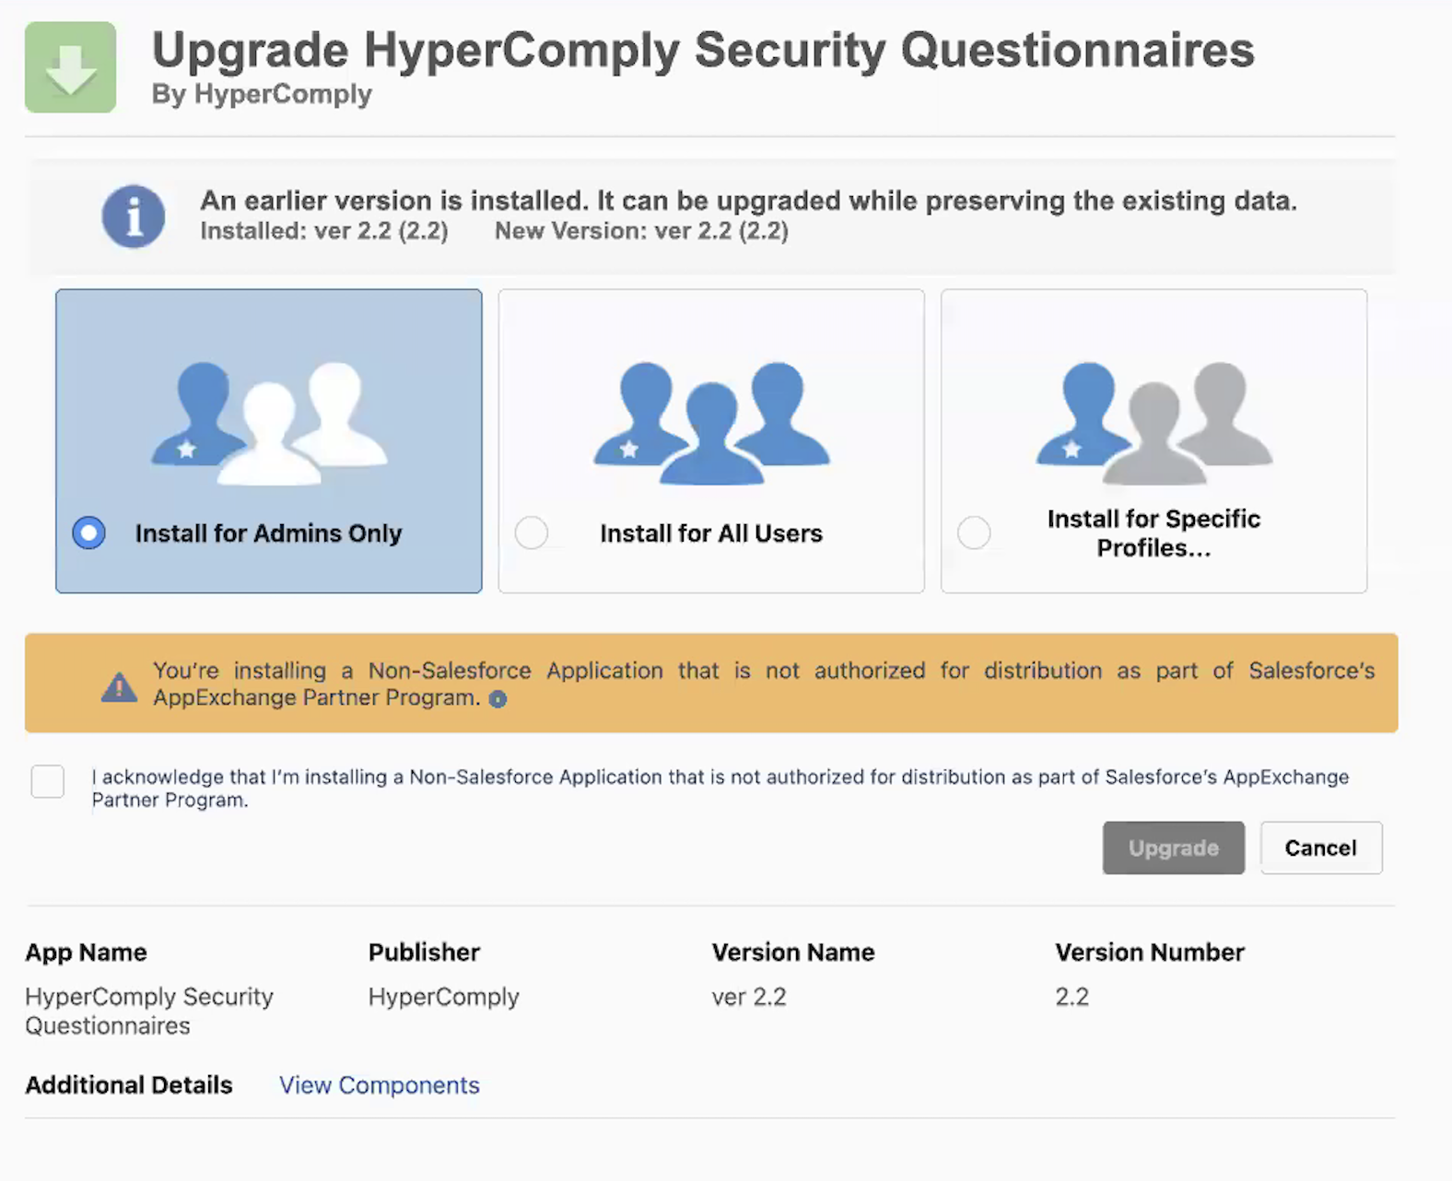
Task: Click the Specific Profiles people group icon
Action: click(x=1153, y=423)
